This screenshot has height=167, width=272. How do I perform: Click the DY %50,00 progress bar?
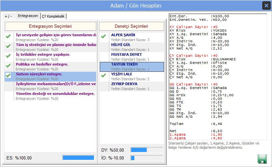[146, 150]
